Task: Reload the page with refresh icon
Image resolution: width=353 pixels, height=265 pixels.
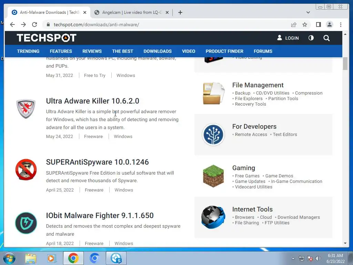Action: coord(34,24)
